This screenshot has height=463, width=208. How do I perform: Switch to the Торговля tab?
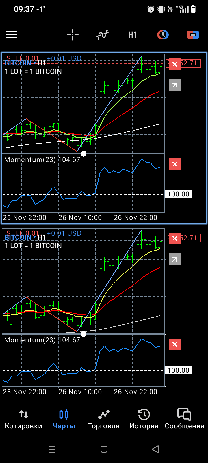[104, 420]
